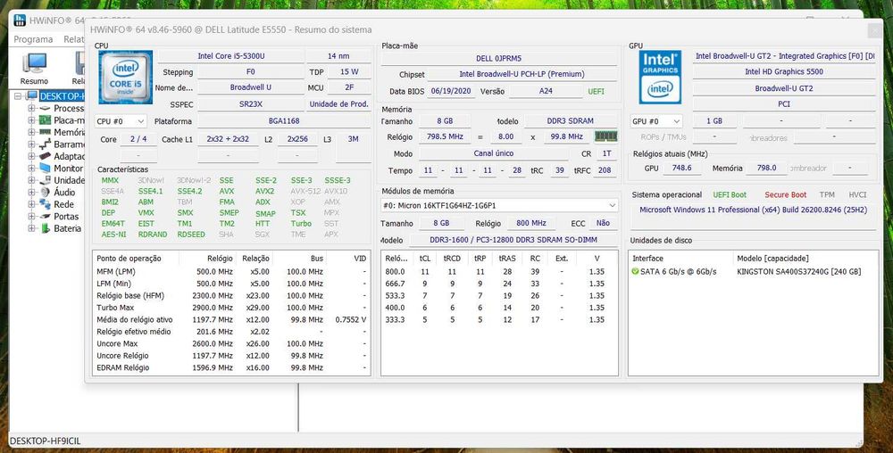Expand the Rede tree node
The height and width of the screenshot is (453, 893).
pos(31,204)
